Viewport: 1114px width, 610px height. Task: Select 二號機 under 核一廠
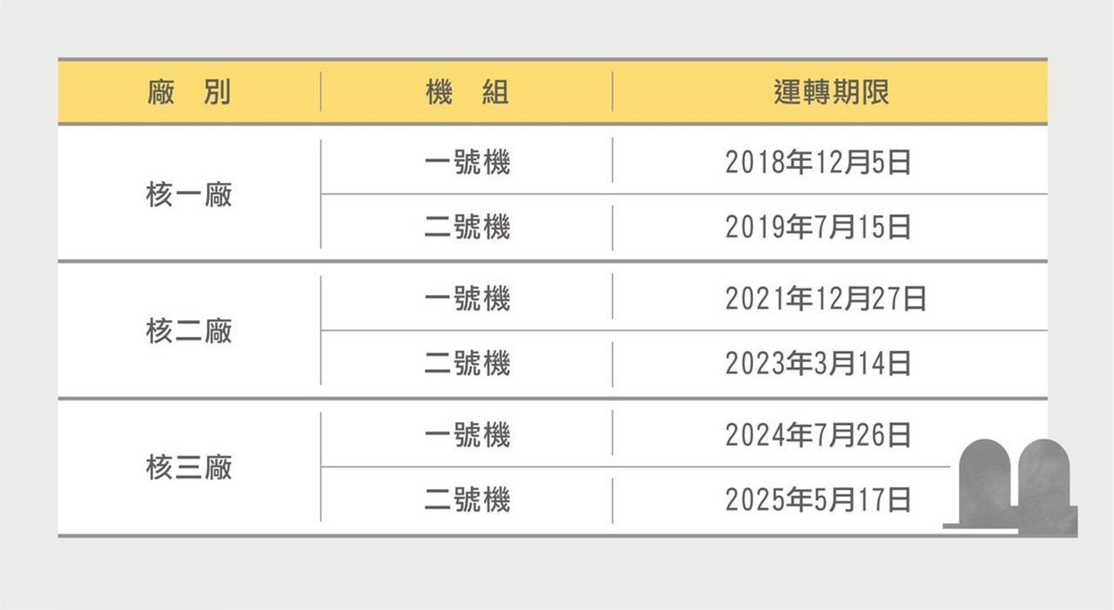pos(467,226)
